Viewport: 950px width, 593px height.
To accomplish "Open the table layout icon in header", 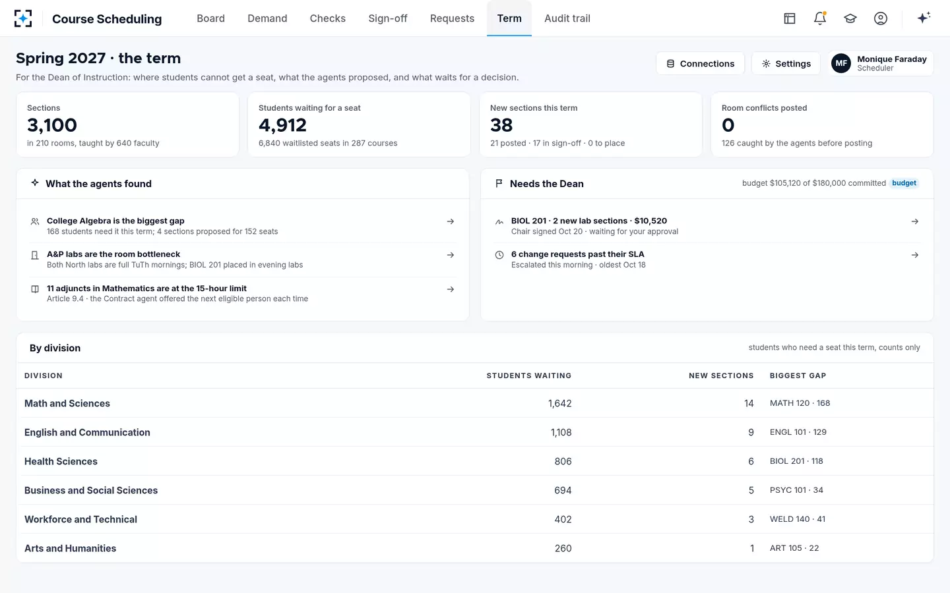I will click(x=790, y=18).
